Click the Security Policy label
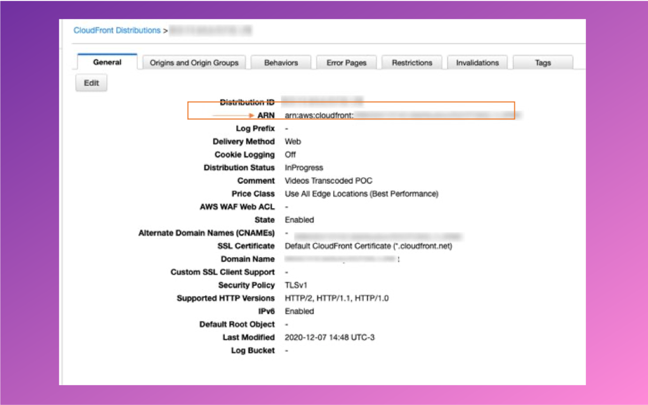This screenshot has width=648, height=405. (x=246, y=285)
